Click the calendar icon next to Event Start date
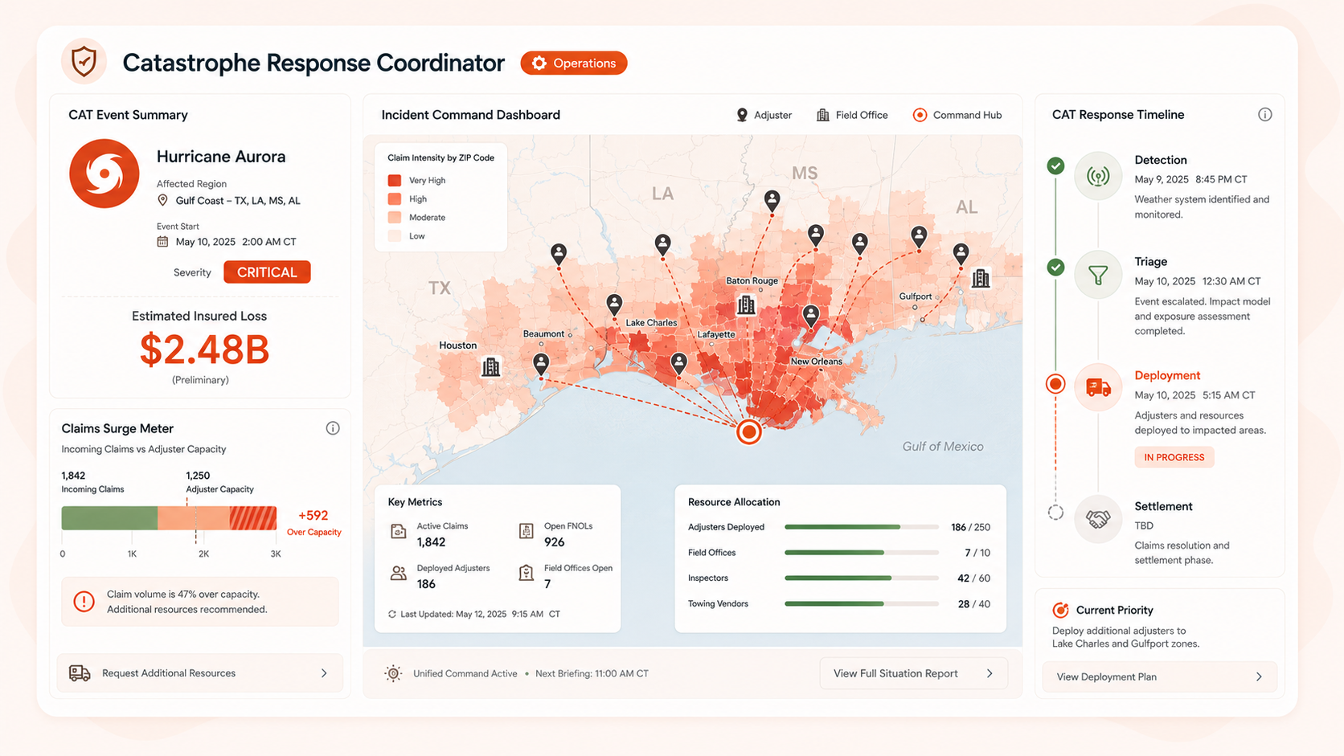This screenshot has width=1344, height=756. pyautogui.click(x=162, y=241)
